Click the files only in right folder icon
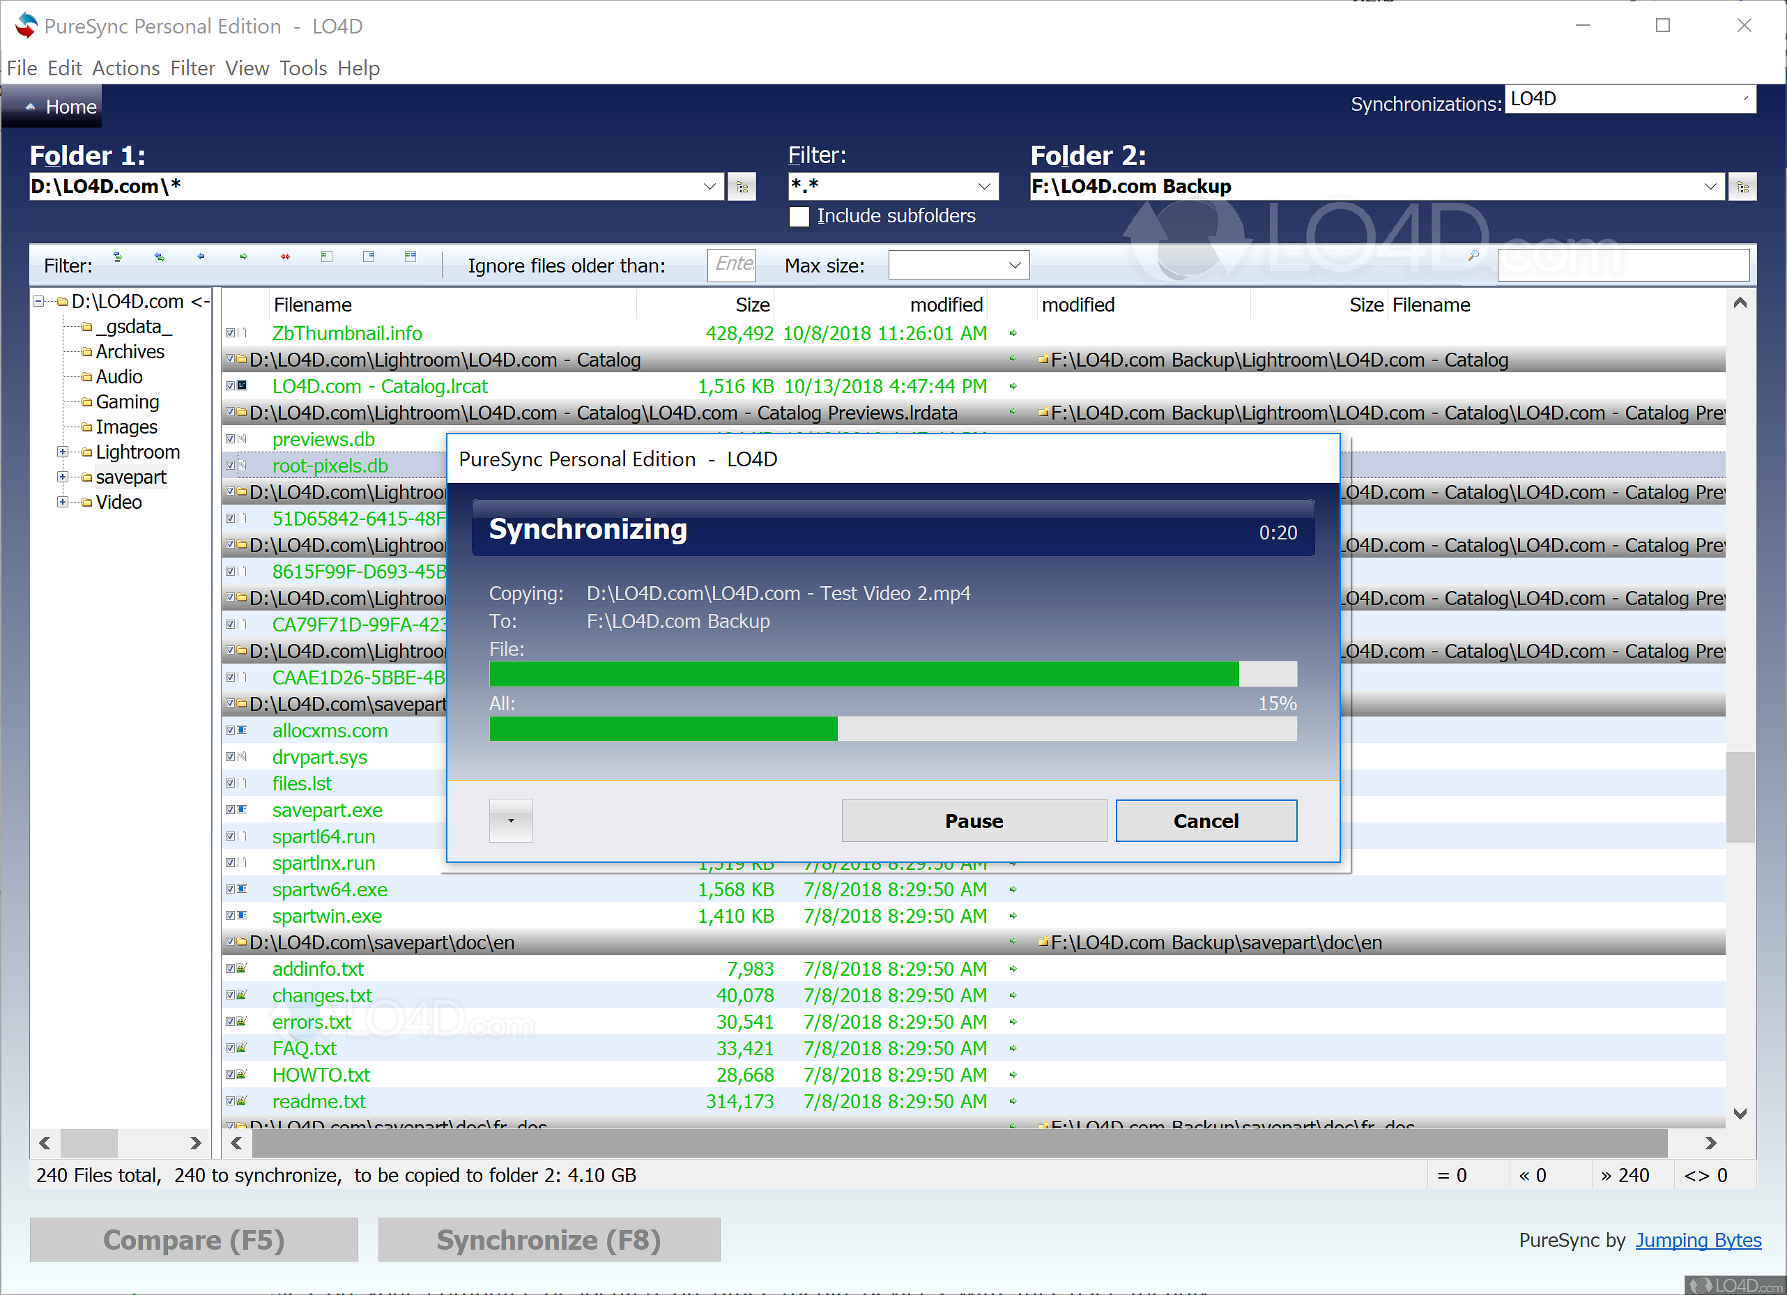Image resolution: width=1787 pixels, height=1295 pixels. [369, 256]
